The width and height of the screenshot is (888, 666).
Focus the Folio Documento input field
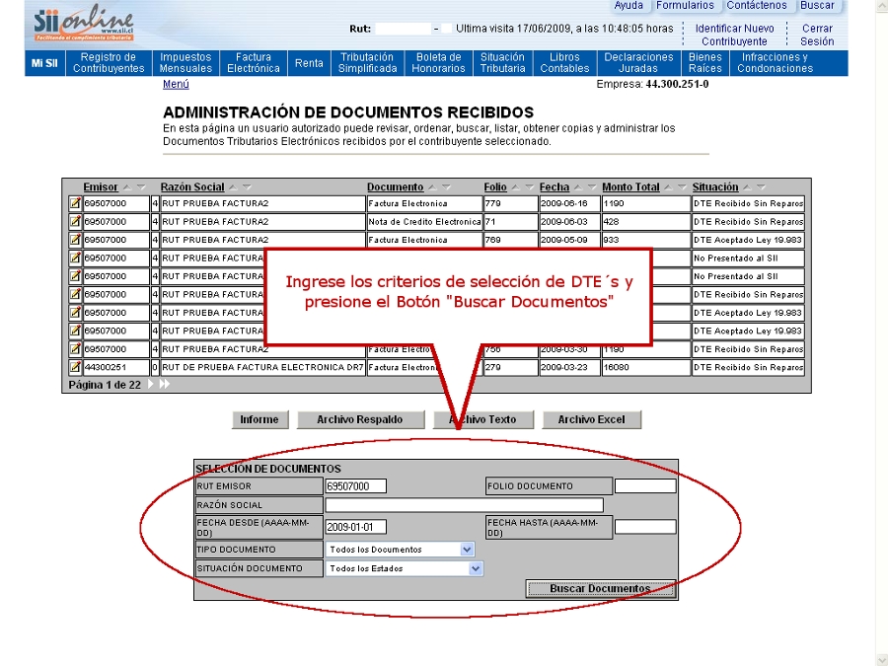pyautogui.click(x=645, y=485)
